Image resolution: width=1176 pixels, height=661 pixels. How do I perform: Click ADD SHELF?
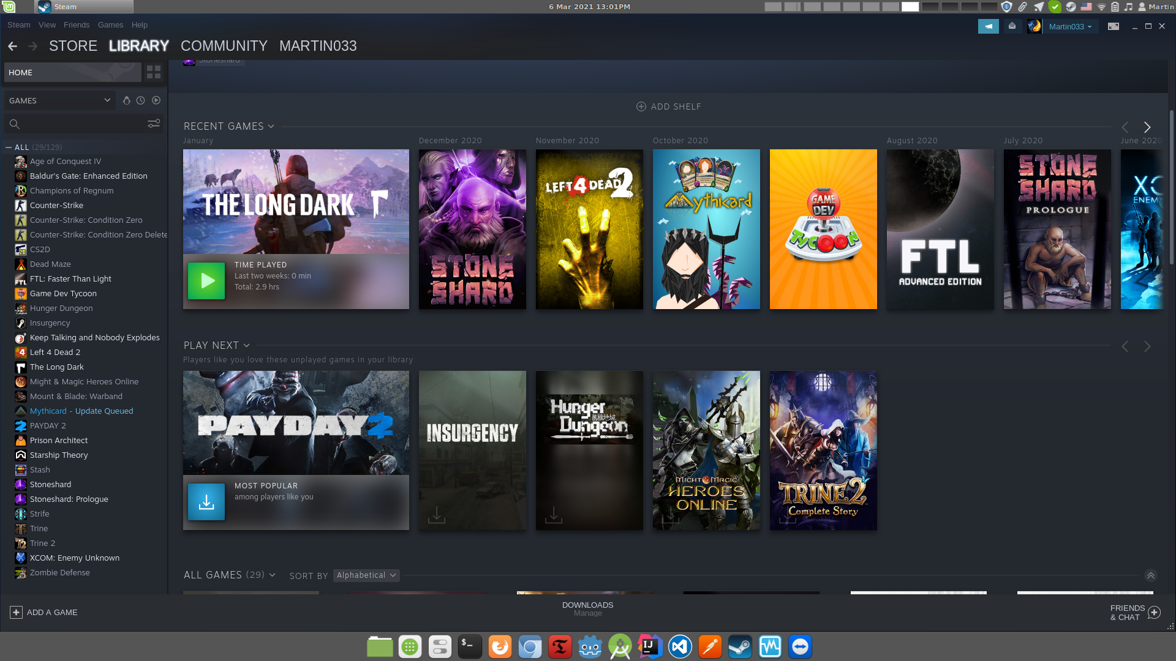tap(669, 106)
